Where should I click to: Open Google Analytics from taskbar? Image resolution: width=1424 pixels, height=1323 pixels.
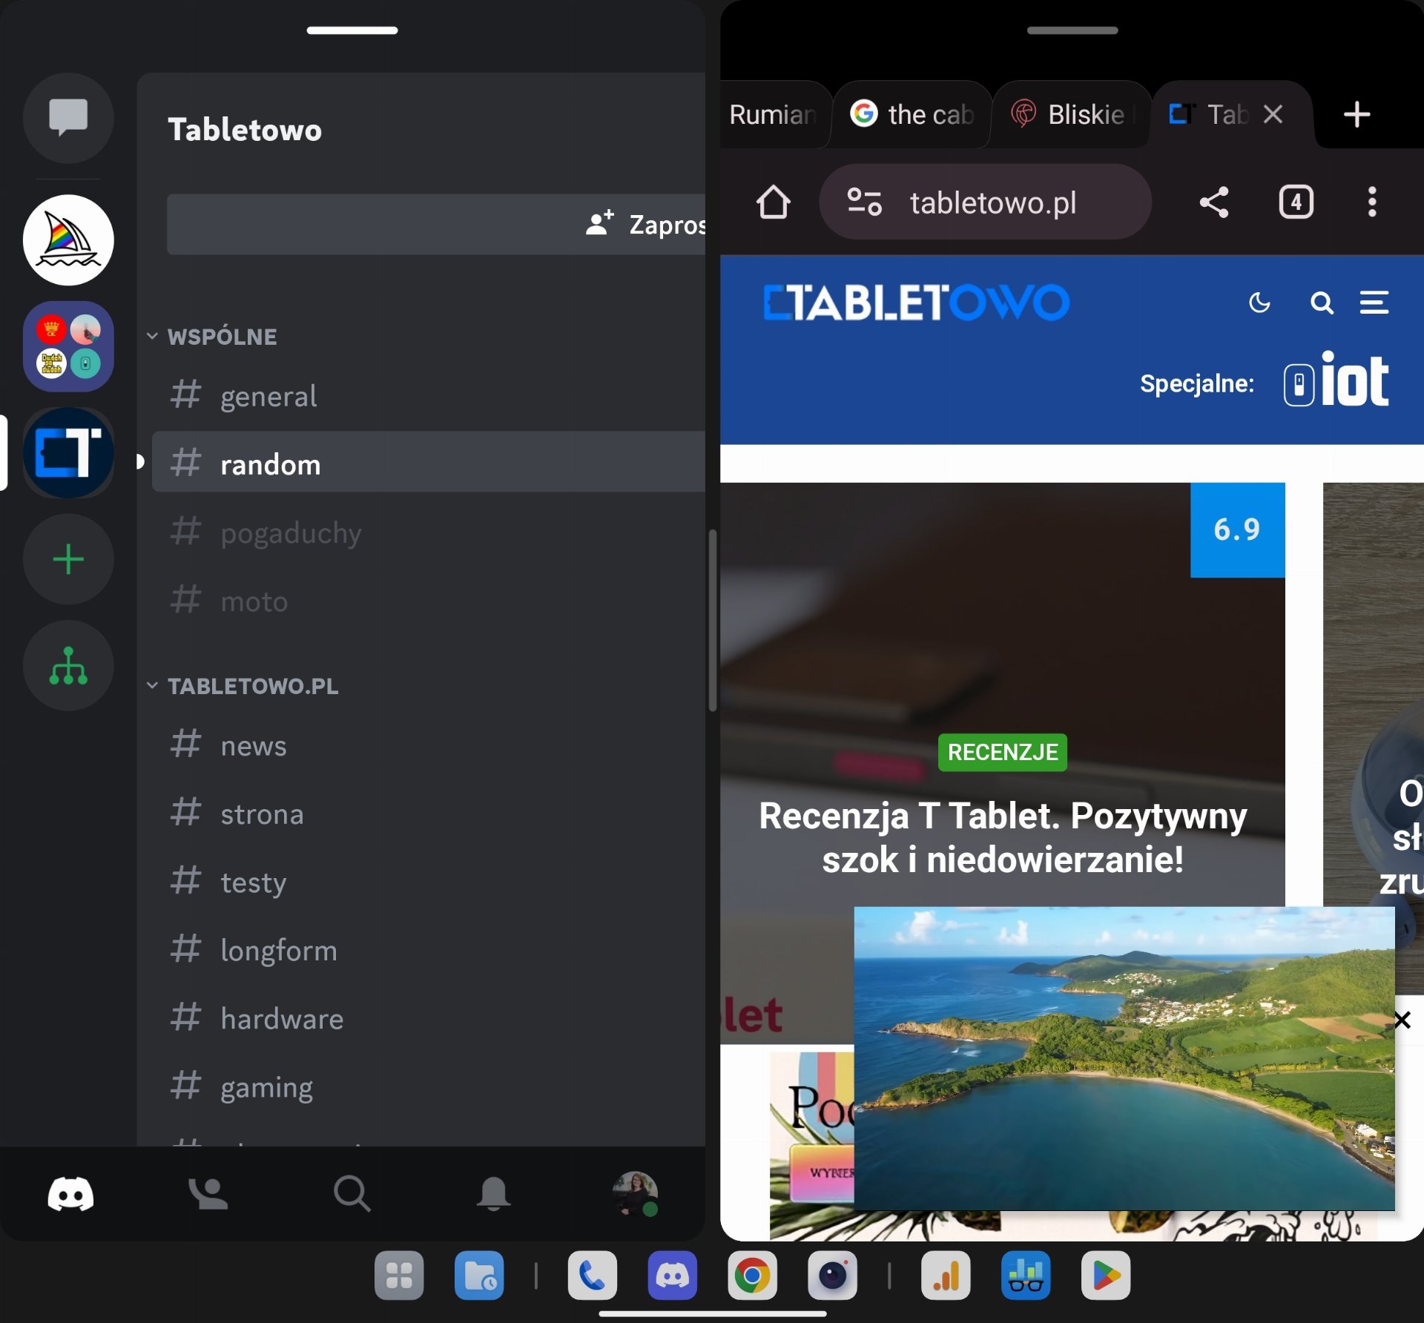coord(946,1276)
